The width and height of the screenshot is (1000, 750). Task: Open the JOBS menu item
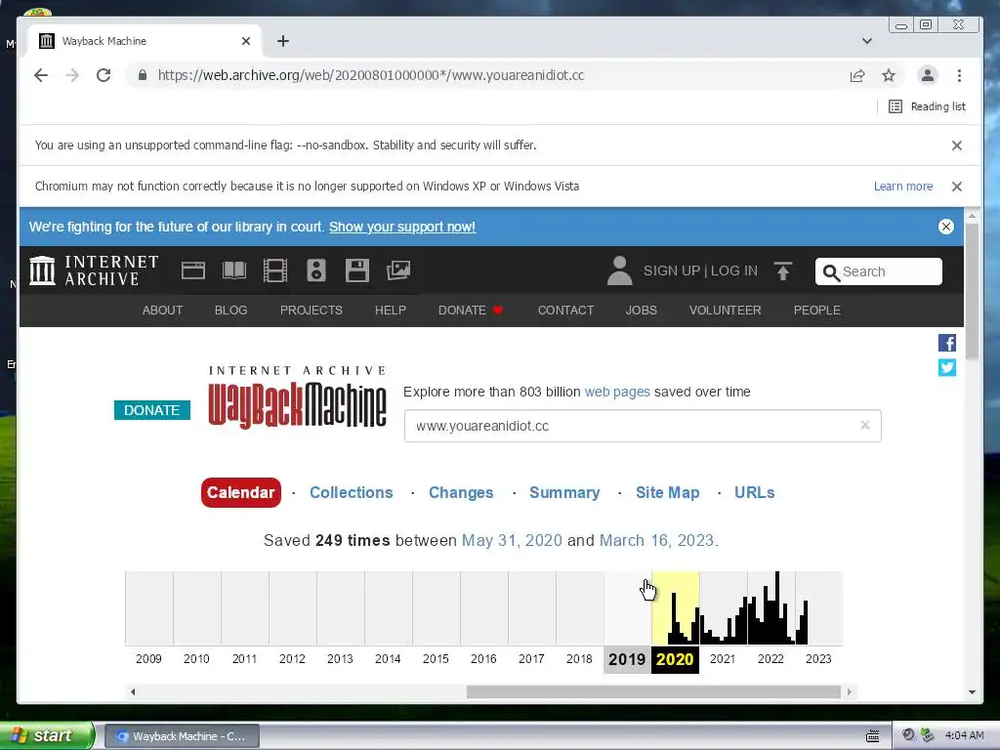click(641, 310)
